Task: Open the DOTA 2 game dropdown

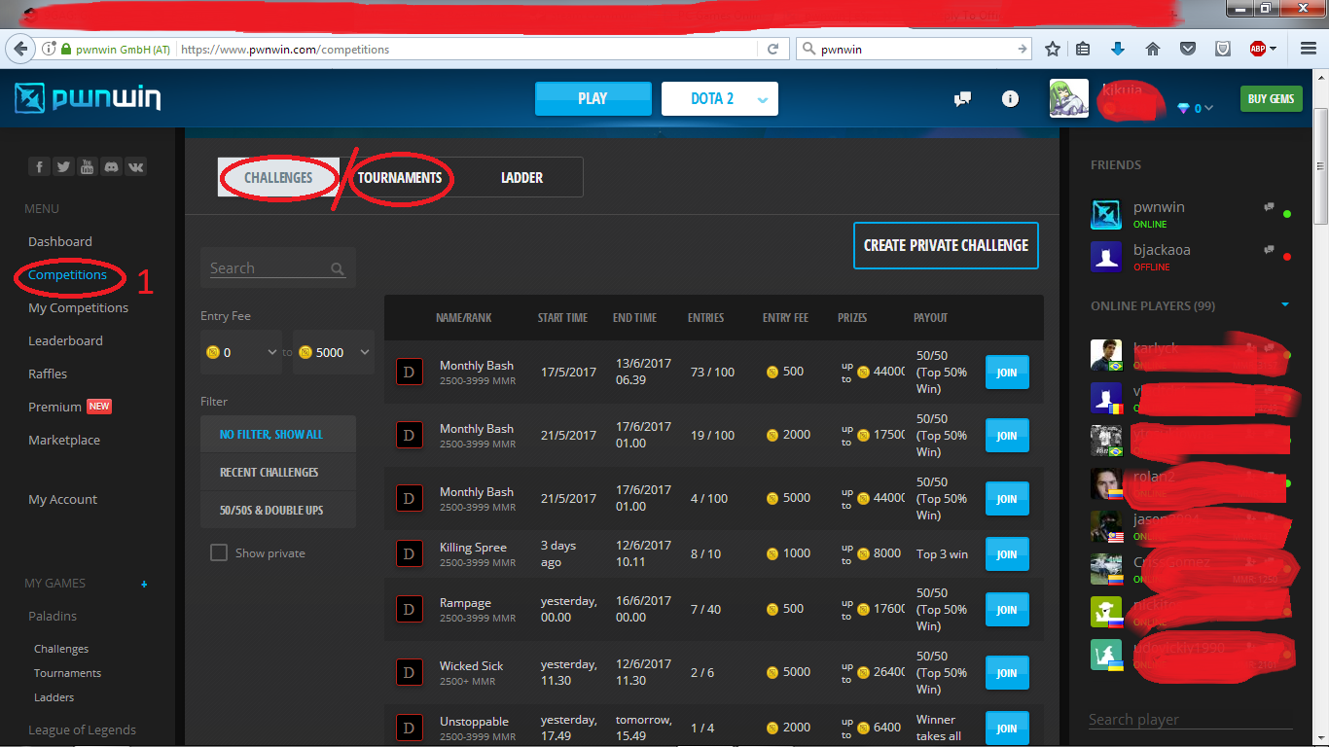Action: point(720,98)
